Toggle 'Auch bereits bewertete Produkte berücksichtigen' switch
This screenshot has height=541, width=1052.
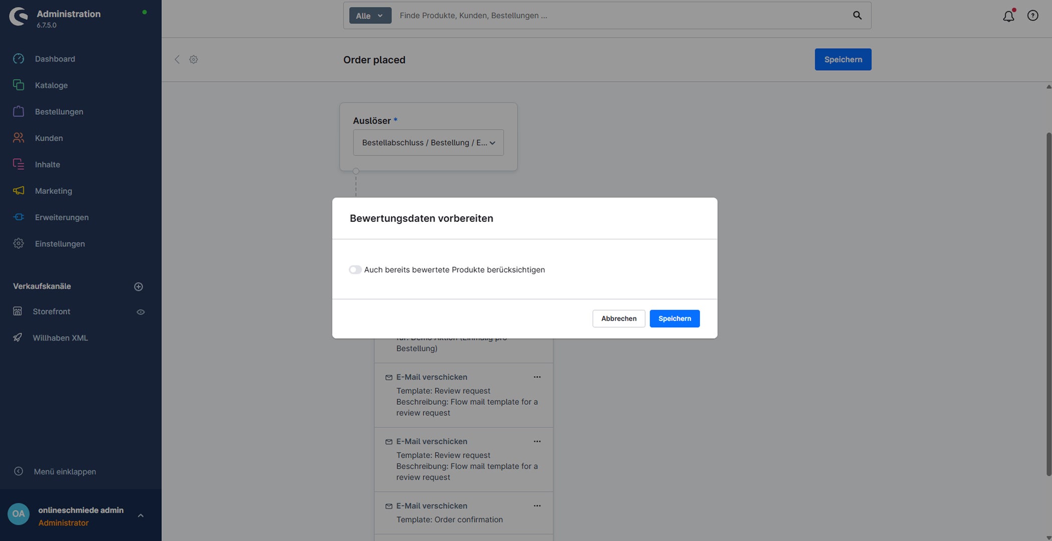[355, 269]
